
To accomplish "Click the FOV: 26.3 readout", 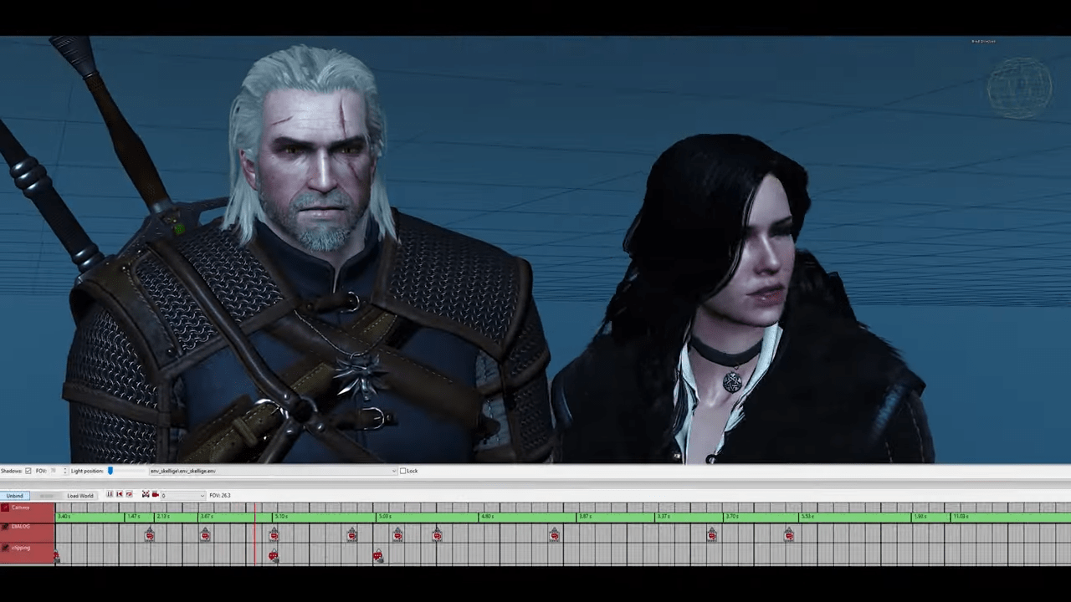I will tap(220, 496).
